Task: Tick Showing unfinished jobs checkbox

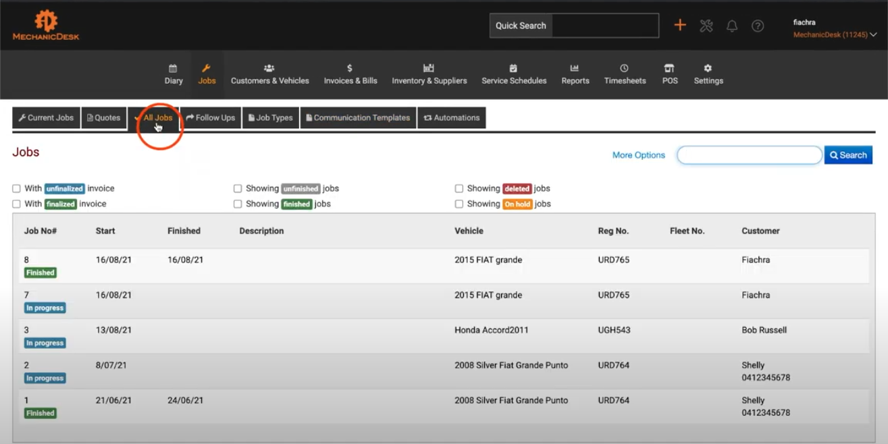Action: tap(238, 189)
